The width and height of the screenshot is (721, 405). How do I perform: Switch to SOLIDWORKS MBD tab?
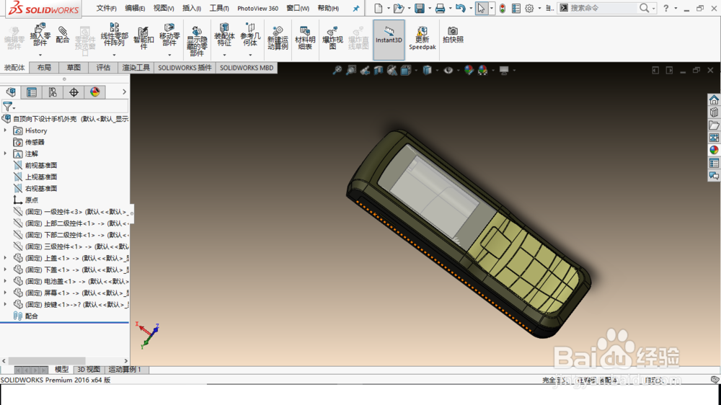[x=247, y=68]
